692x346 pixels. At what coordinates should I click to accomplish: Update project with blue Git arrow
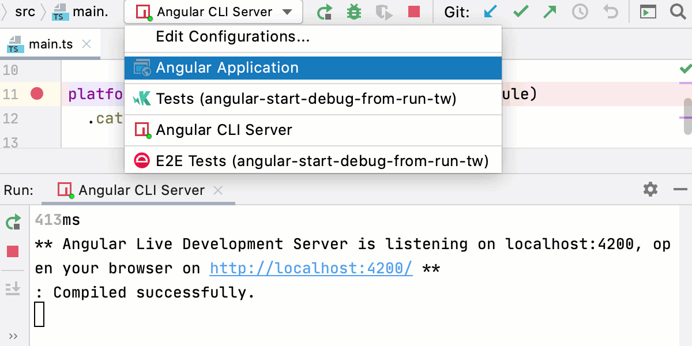[491, 12]
